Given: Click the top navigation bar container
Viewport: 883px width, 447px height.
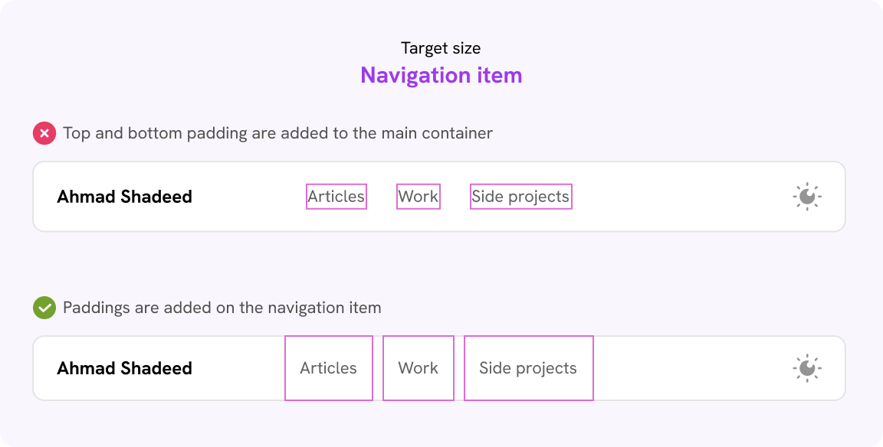Looking at the screenshot, I should point(675,196).
